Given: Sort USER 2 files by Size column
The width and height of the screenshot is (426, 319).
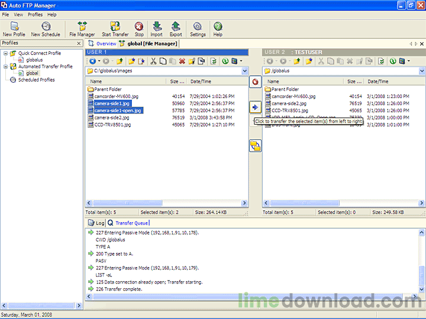Looking at the screenshot, I should (354, 82).
